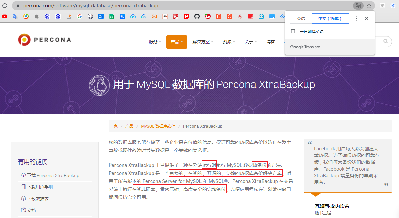This screenshot has width=399, height=218.
Task: Close the Google Translate popup
Action: (367, 18)
